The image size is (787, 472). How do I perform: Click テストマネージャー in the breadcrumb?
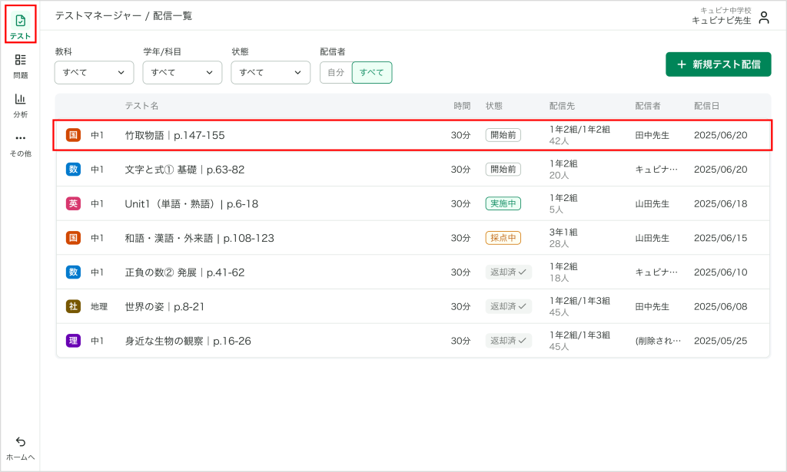[x=98, y=16]
